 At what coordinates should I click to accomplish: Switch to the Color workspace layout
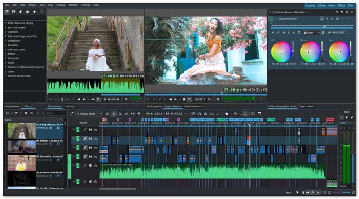351,5
